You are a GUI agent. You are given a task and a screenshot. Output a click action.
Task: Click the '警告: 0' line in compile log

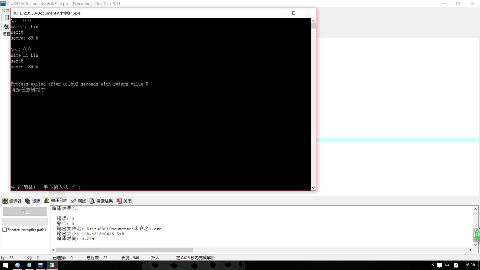click(63, 224)
